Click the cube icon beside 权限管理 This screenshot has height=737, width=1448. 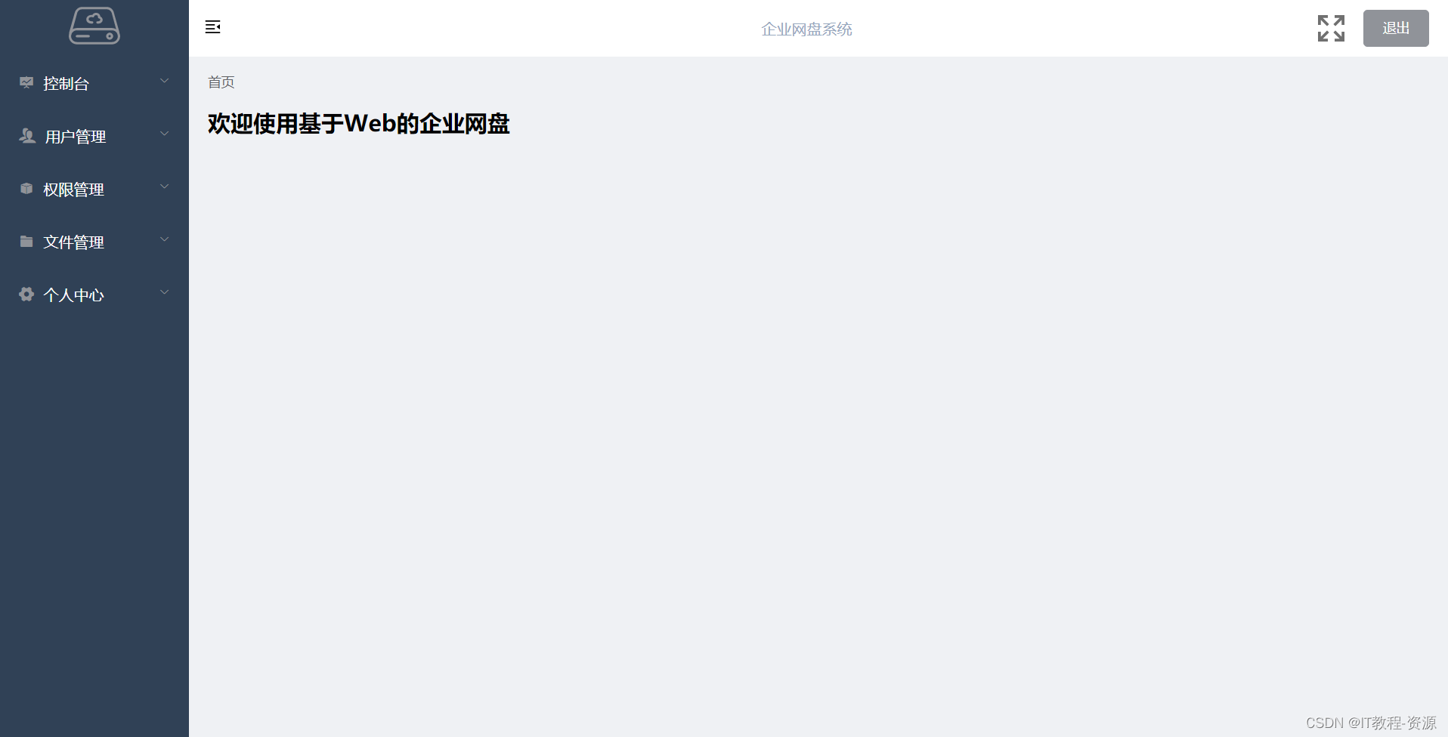point(26,189)
